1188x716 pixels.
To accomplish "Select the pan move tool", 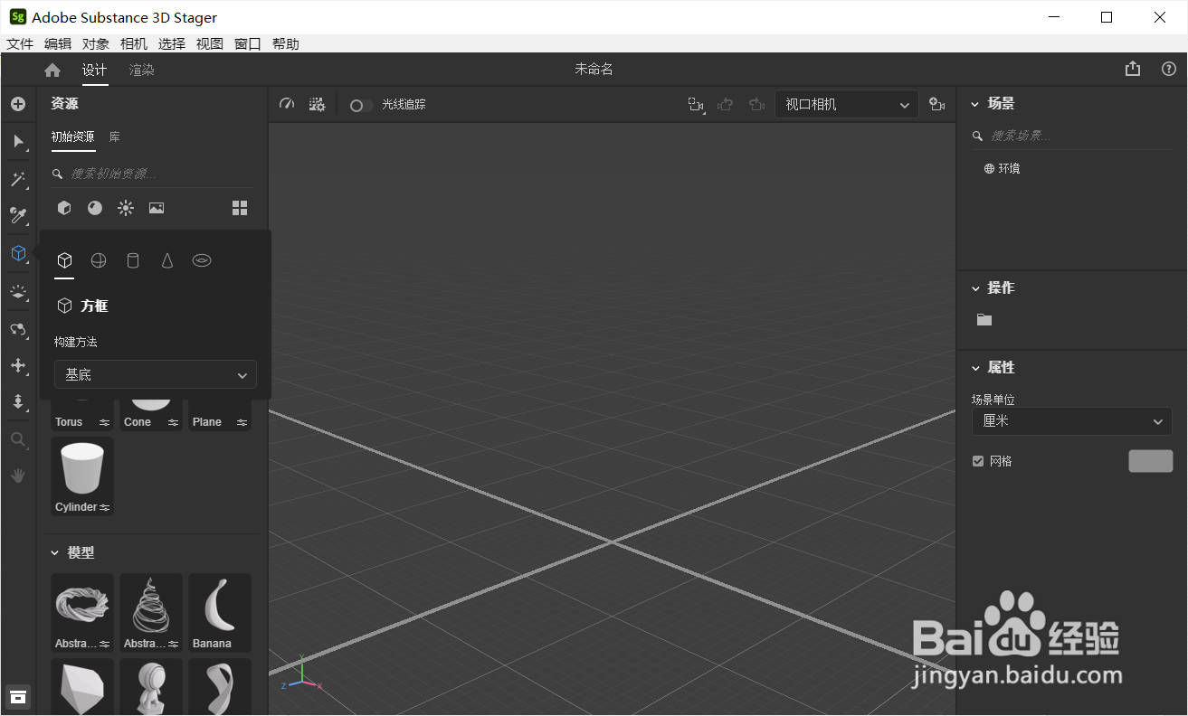I will [x=18, y=365].
